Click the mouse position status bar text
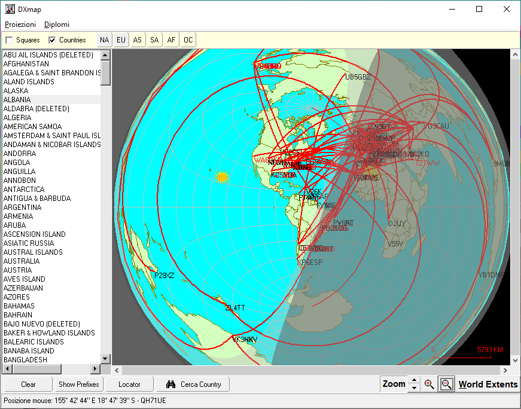521x409 pixels. tap(85, 401)
